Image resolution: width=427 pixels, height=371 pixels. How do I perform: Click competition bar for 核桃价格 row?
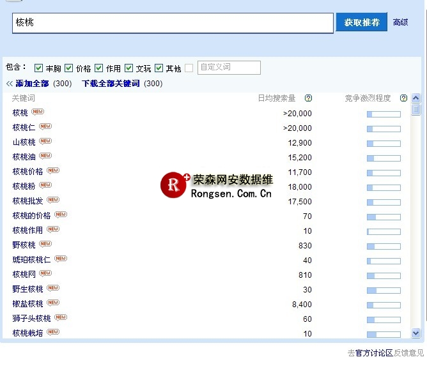tap(384, 173)
